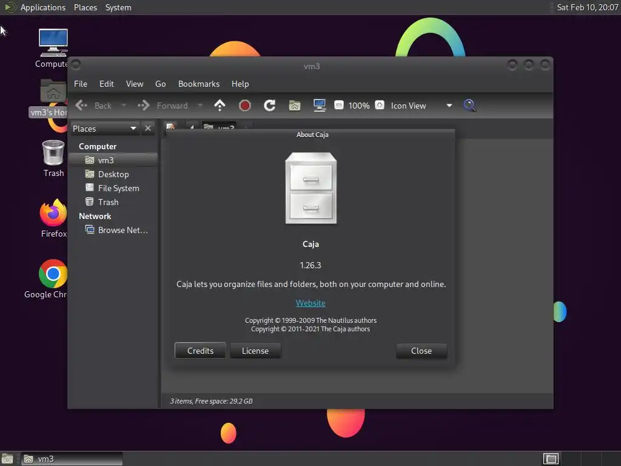The height and width of the screenshot is (466, 621).
Task: Click the Back arrow icon in Caja toolbar
Action: pos(81,106)
